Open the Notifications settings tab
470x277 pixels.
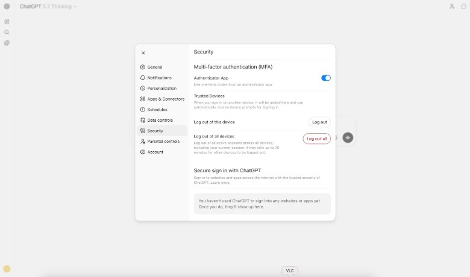point(162,78)
